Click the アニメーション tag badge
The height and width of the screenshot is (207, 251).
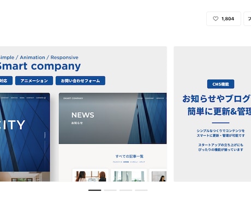tap(34, 81)
